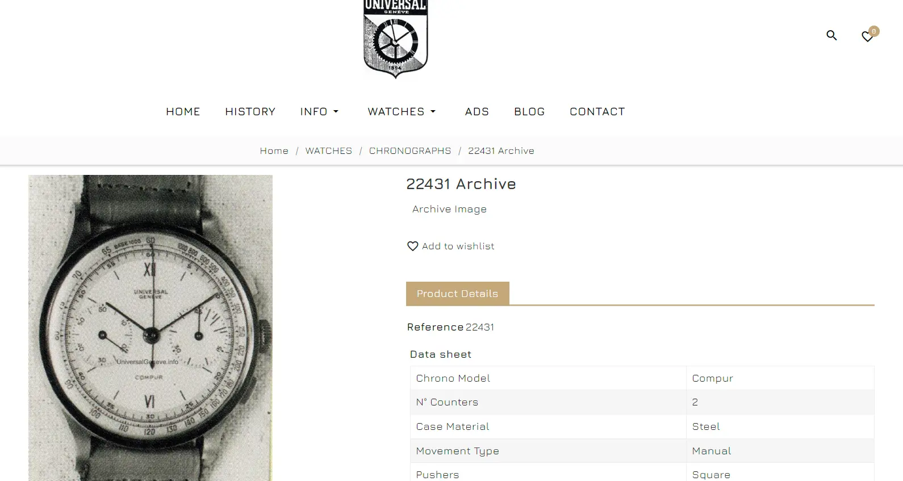Open the archive watch photo
The height and width of the screenshot is (481, 903).
150,328
